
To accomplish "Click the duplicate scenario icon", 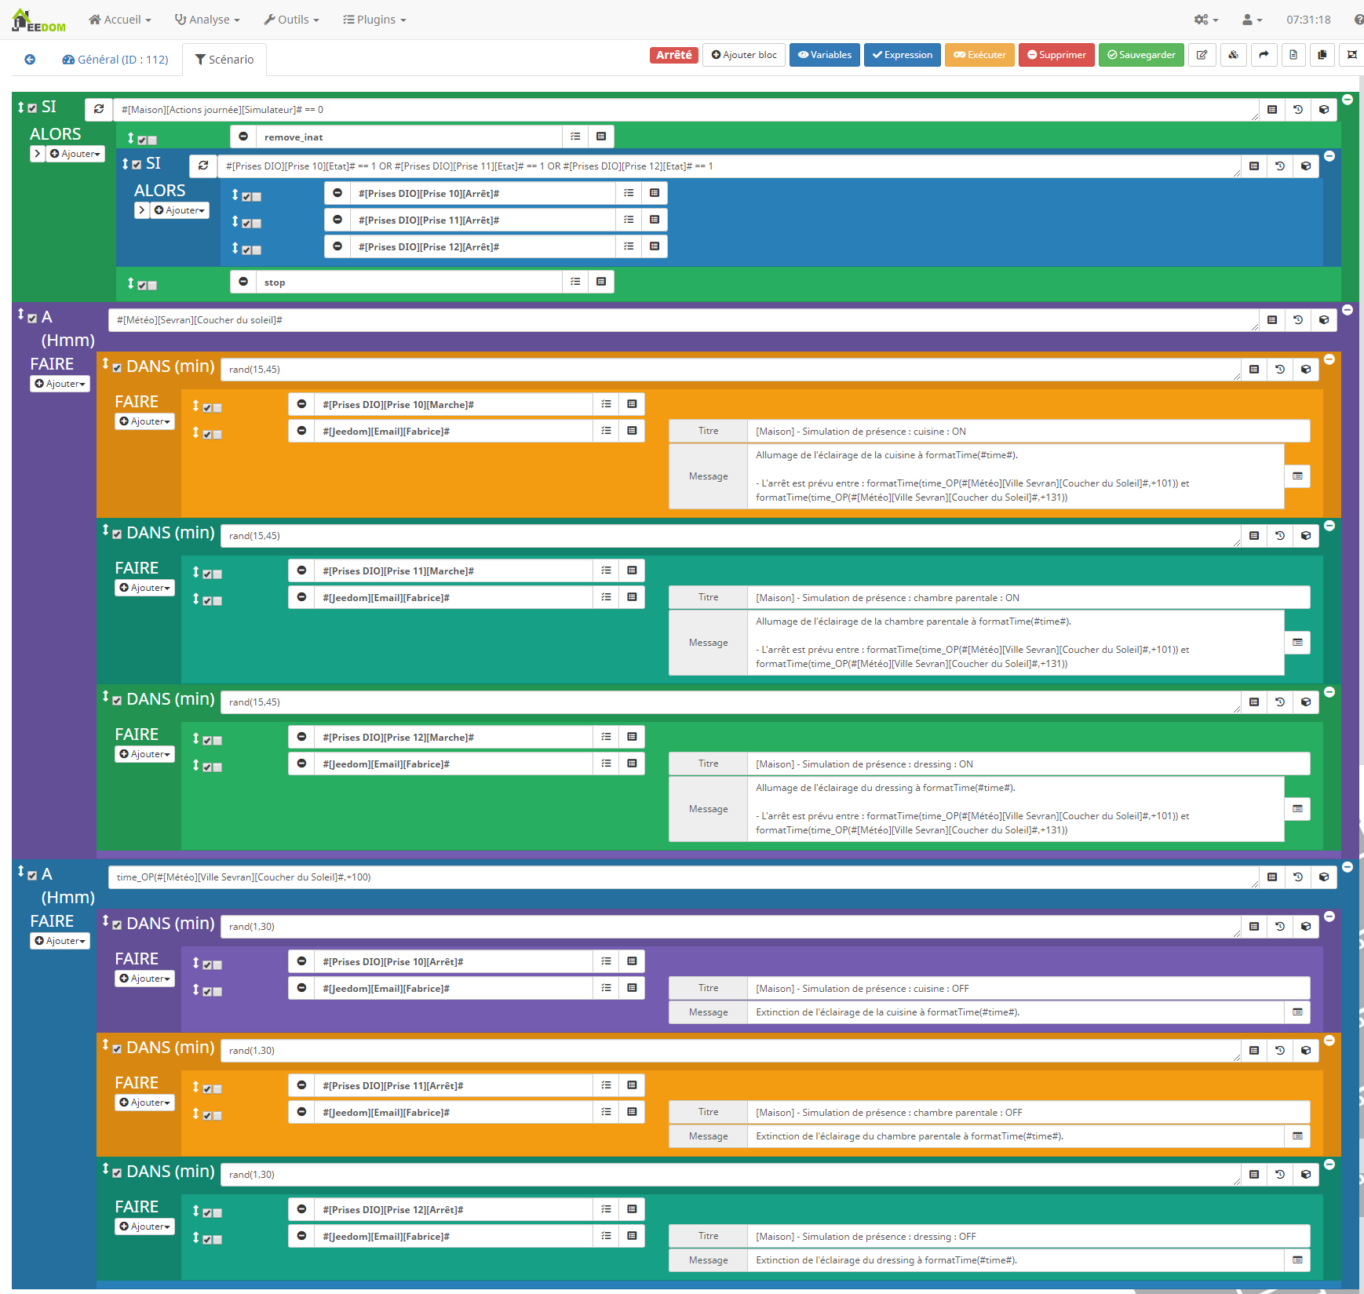I will pyautogui.click(x=1322, y=55).
